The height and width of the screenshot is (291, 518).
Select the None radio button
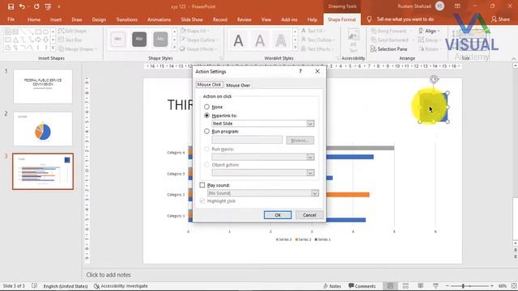[x=207, y=107]
